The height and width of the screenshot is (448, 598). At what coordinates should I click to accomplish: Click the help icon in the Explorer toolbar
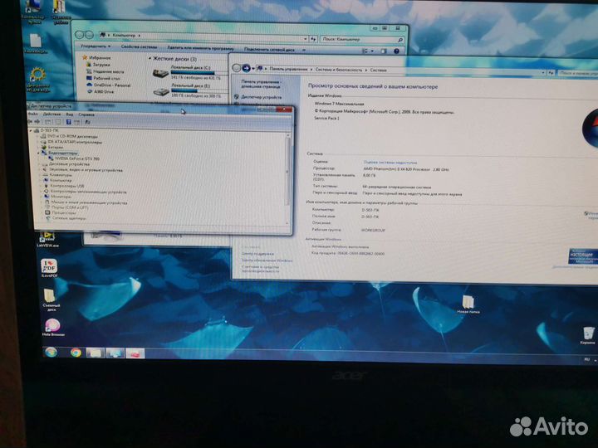coord(397,48)
